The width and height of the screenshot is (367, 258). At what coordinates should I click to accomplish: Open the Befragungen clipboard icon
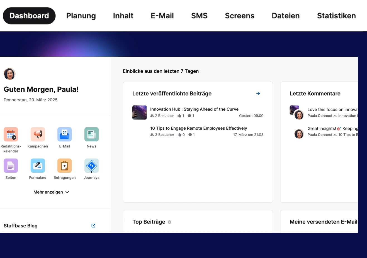pos(65,166)
